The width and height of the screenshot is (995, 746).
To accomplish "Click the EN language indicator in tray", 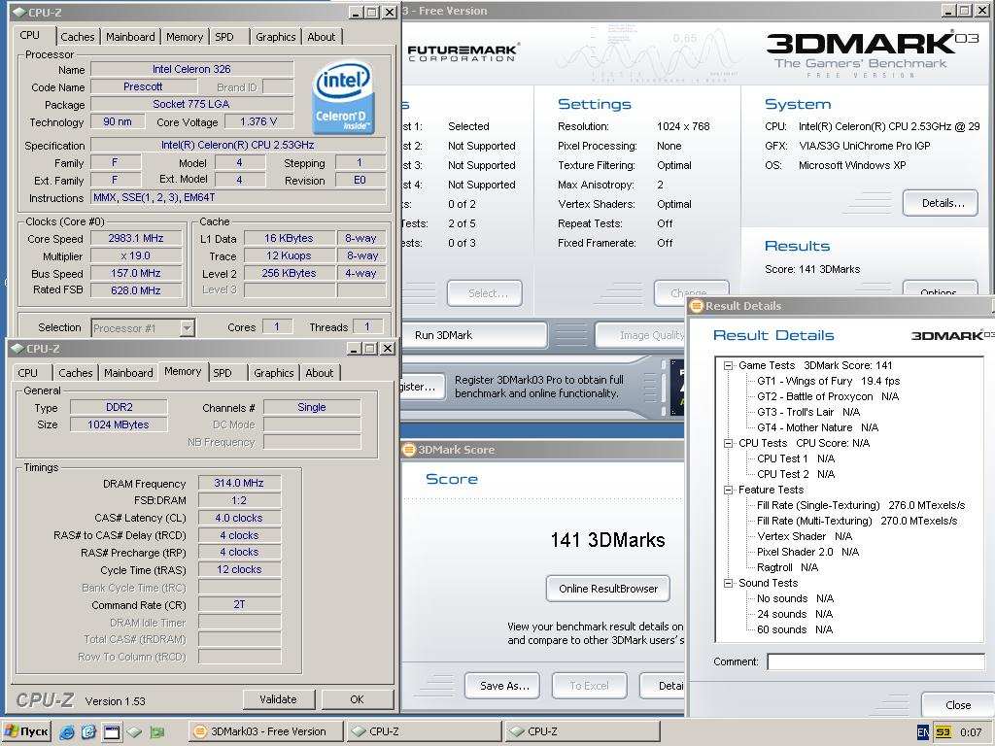I will [x=923, y=732].
